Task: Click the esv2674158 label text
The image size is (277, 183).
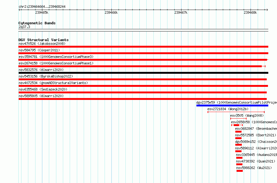Action: click(x=56, y=63)
